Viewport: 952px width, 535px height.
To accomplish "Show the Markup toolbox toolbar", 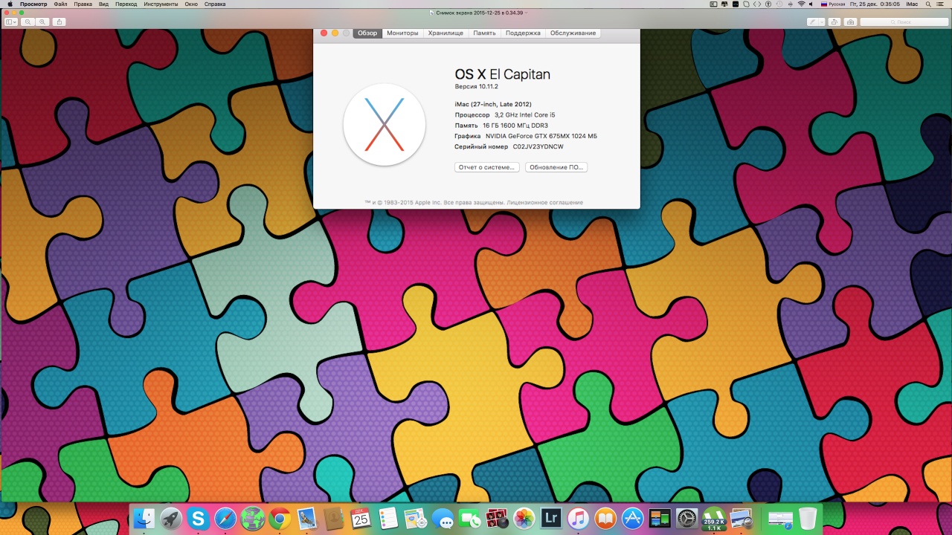I will pyautogui.click(x=850, y=22).
